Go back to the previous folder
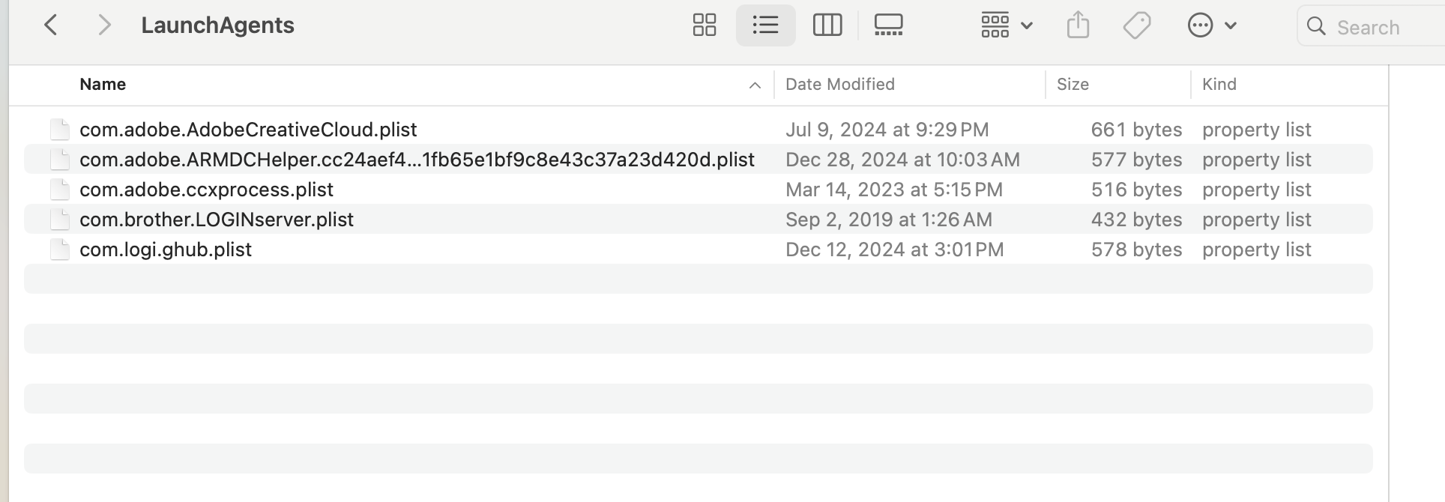Viewport: 1445px width, 502px height. 51,25
